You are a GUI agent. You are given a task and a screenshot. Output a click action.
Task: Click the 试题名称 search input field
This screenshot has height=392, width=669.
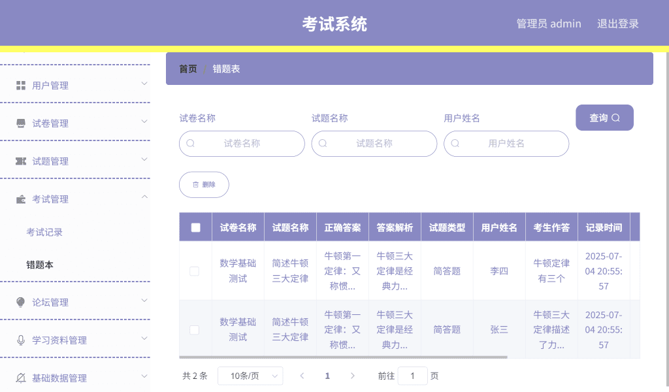374,143
